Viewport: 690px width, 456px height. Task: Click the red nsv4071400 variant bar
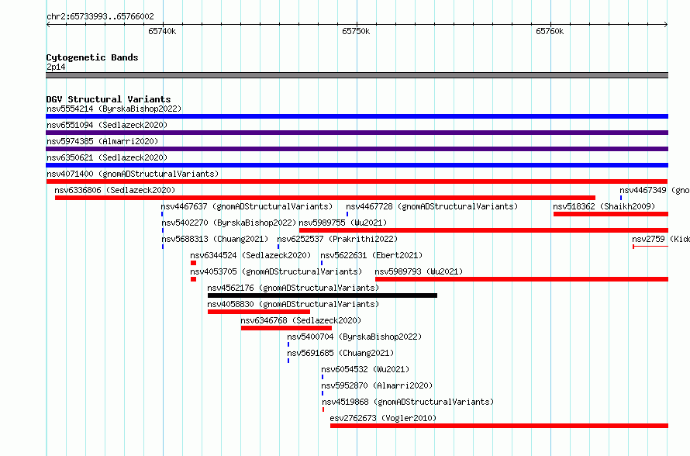(x=357, y=181)
